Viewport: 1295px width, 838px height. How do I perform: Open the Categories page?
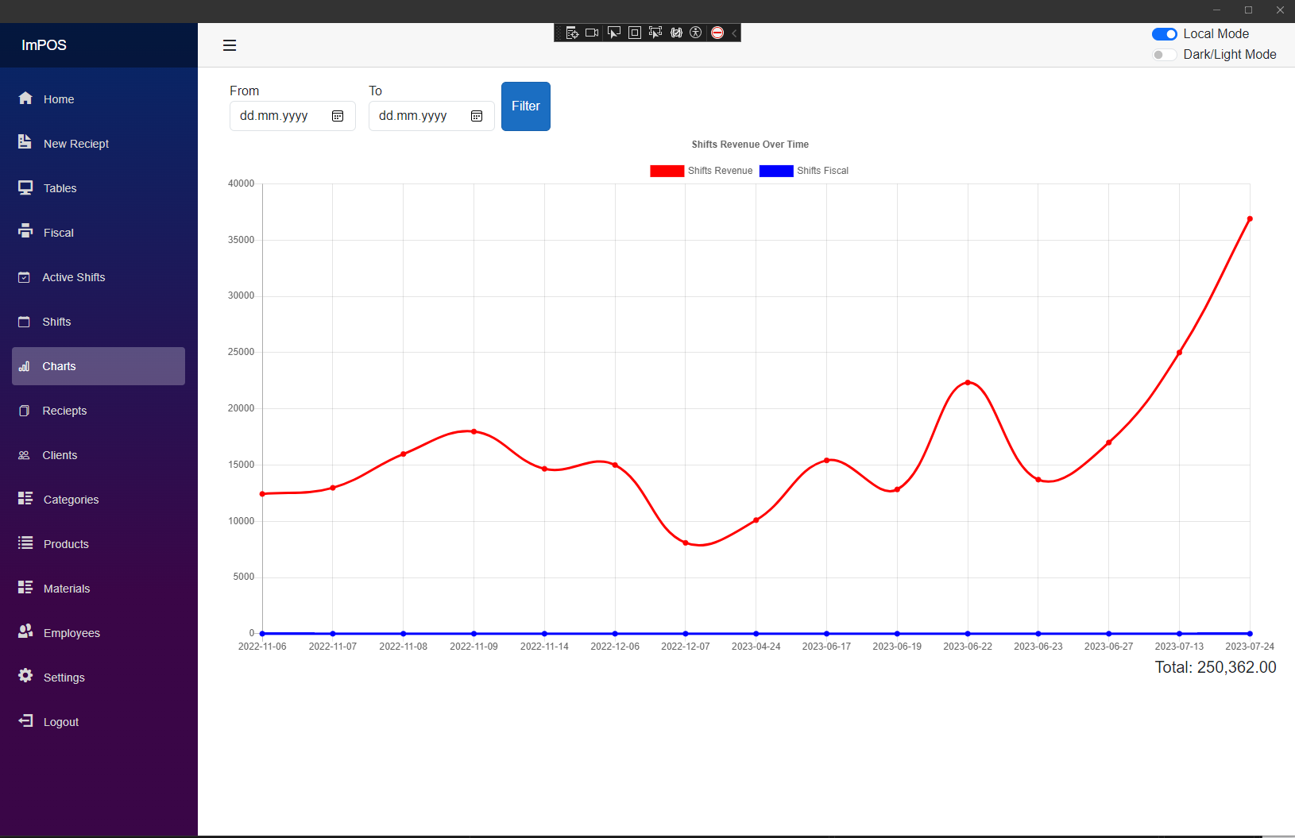point(99,500)
